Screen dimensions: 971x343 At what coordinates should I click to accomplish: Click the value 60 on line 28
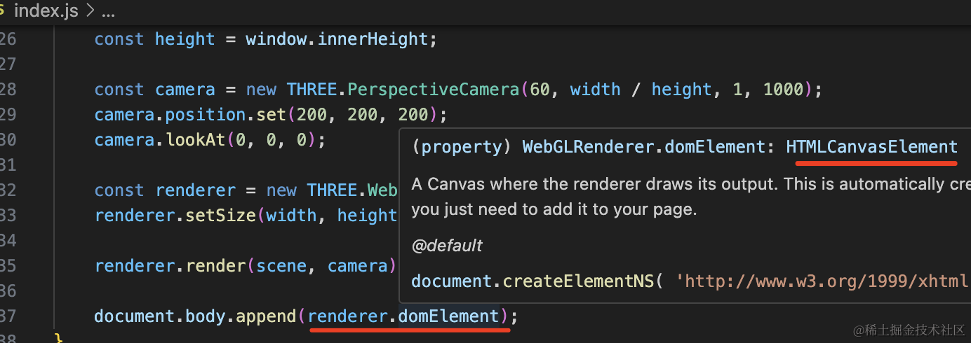pos(539,90)
